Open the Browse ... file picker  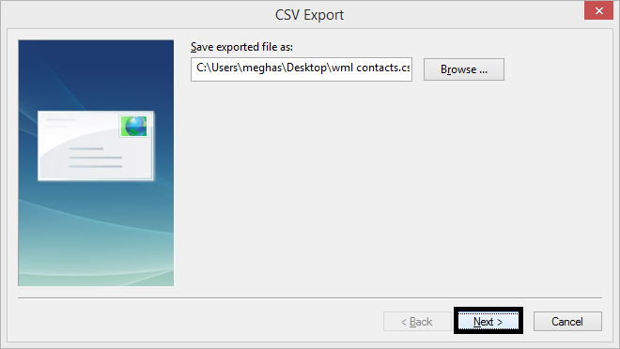pyautogui.click(x=464, y=69)
